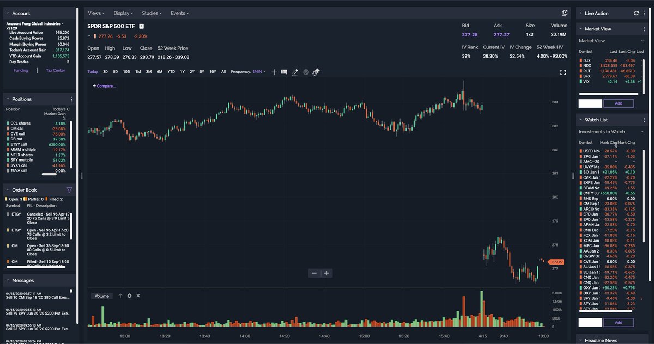The width and height of the screenshot is (654, 344).
Task: Toggle chart fullscreen mode
Action: pyautogui.click(x=563, y=72)
